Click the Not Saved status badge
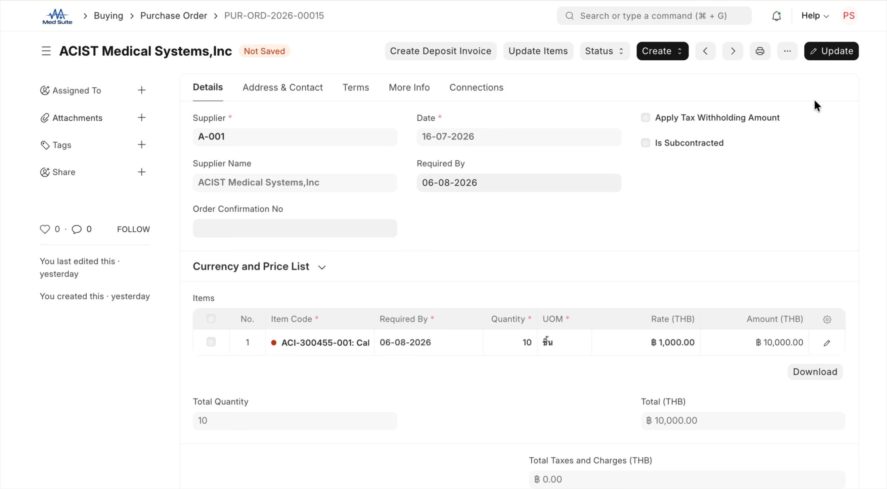Screen dimensions: 887x489 (264, 51)
